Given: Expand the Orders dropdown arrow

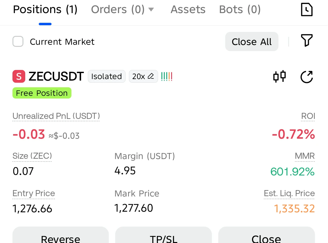Looking at the screenshot, I should (x=151, y=9).
